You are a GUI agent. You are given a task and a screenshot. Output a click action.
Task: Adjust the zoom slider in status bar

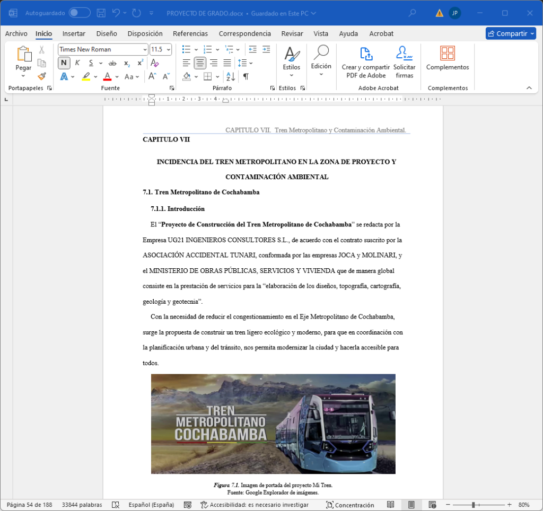(473, 505)
